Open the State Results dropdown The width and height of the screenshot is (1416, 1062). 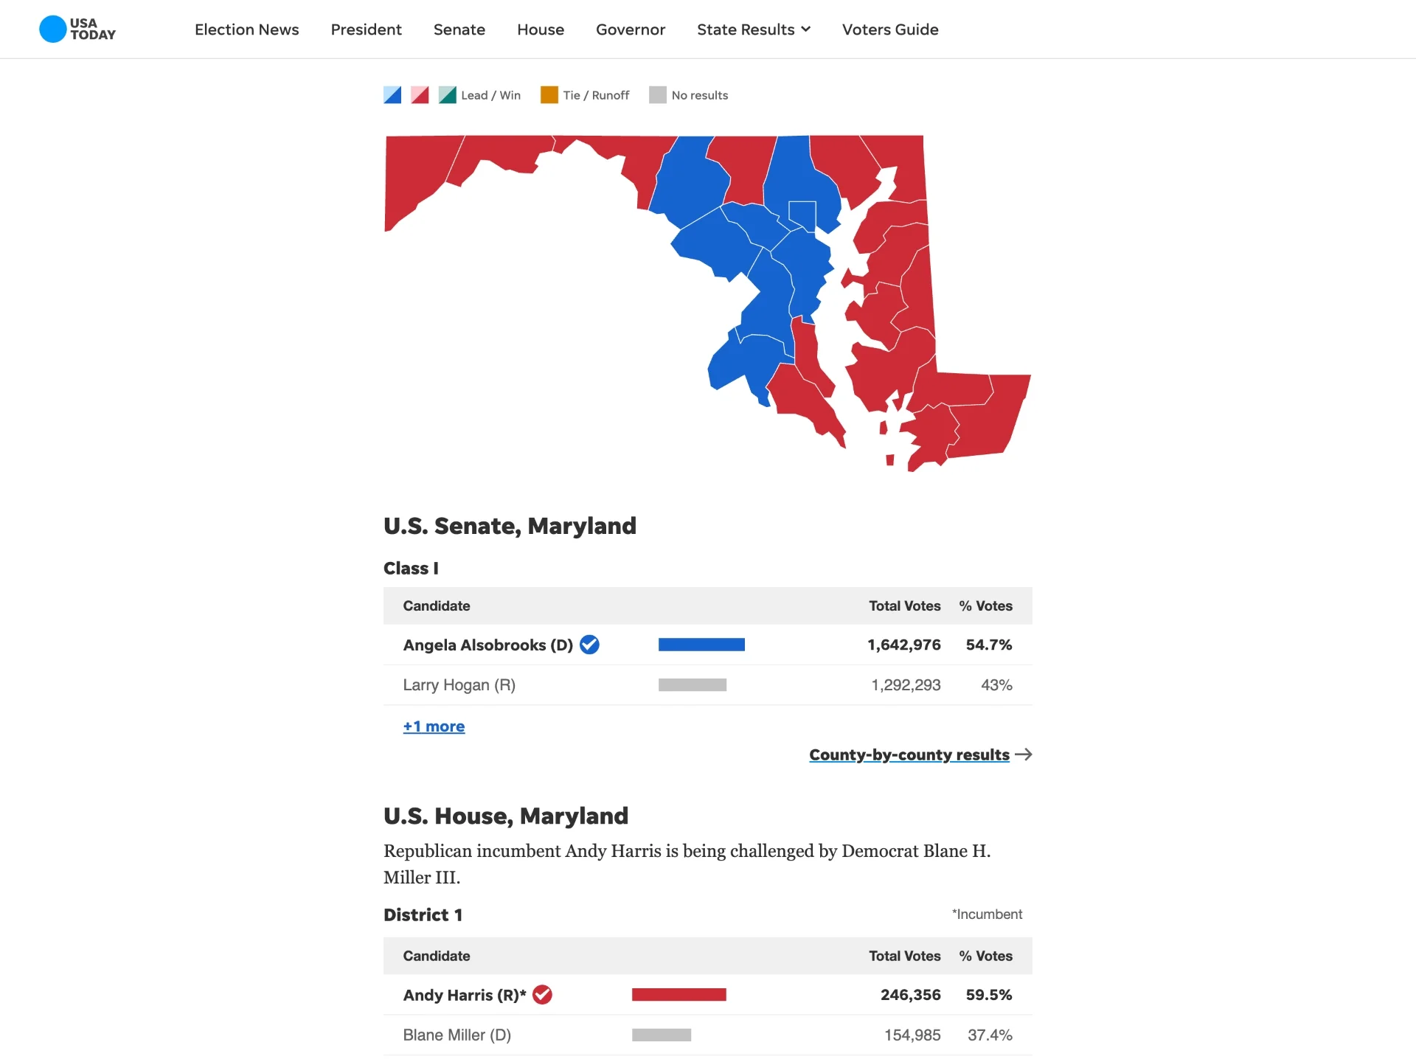(753, 29)
